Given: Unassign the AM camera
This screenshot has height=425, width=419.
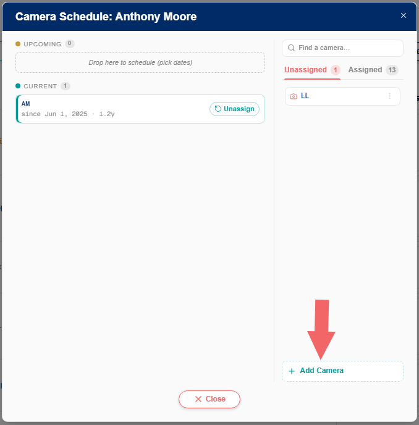Looking at the screenshot, I should click(234, 109).
